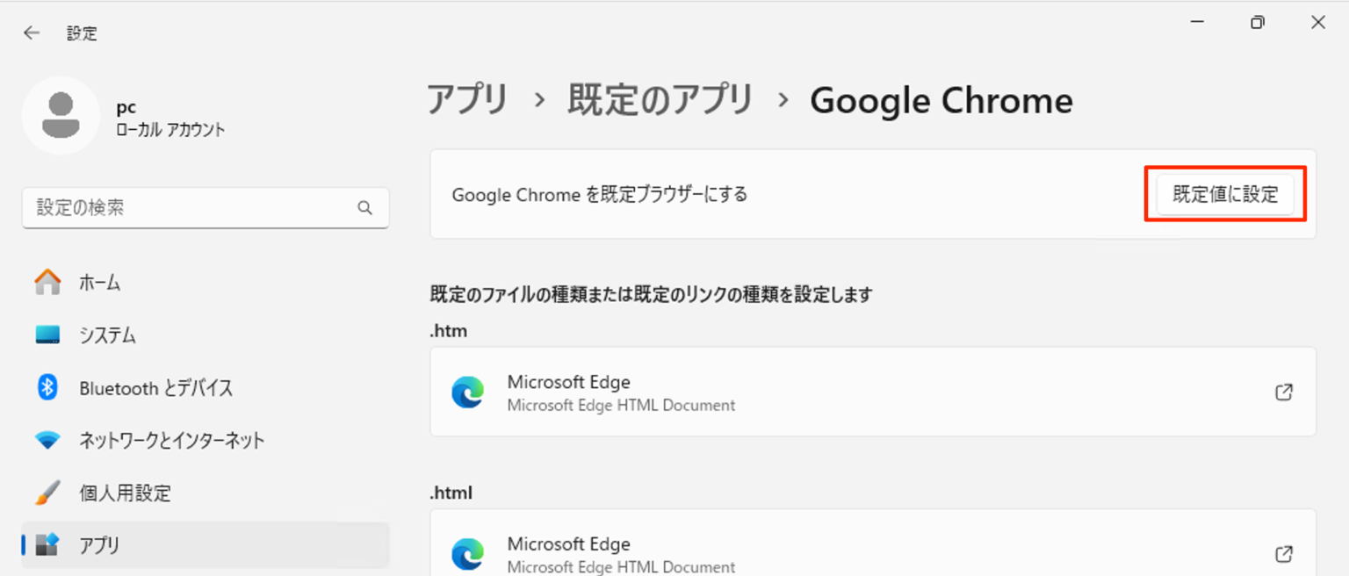
Task: Select the Home icon in the sidebar
Action: pos(47,282)
